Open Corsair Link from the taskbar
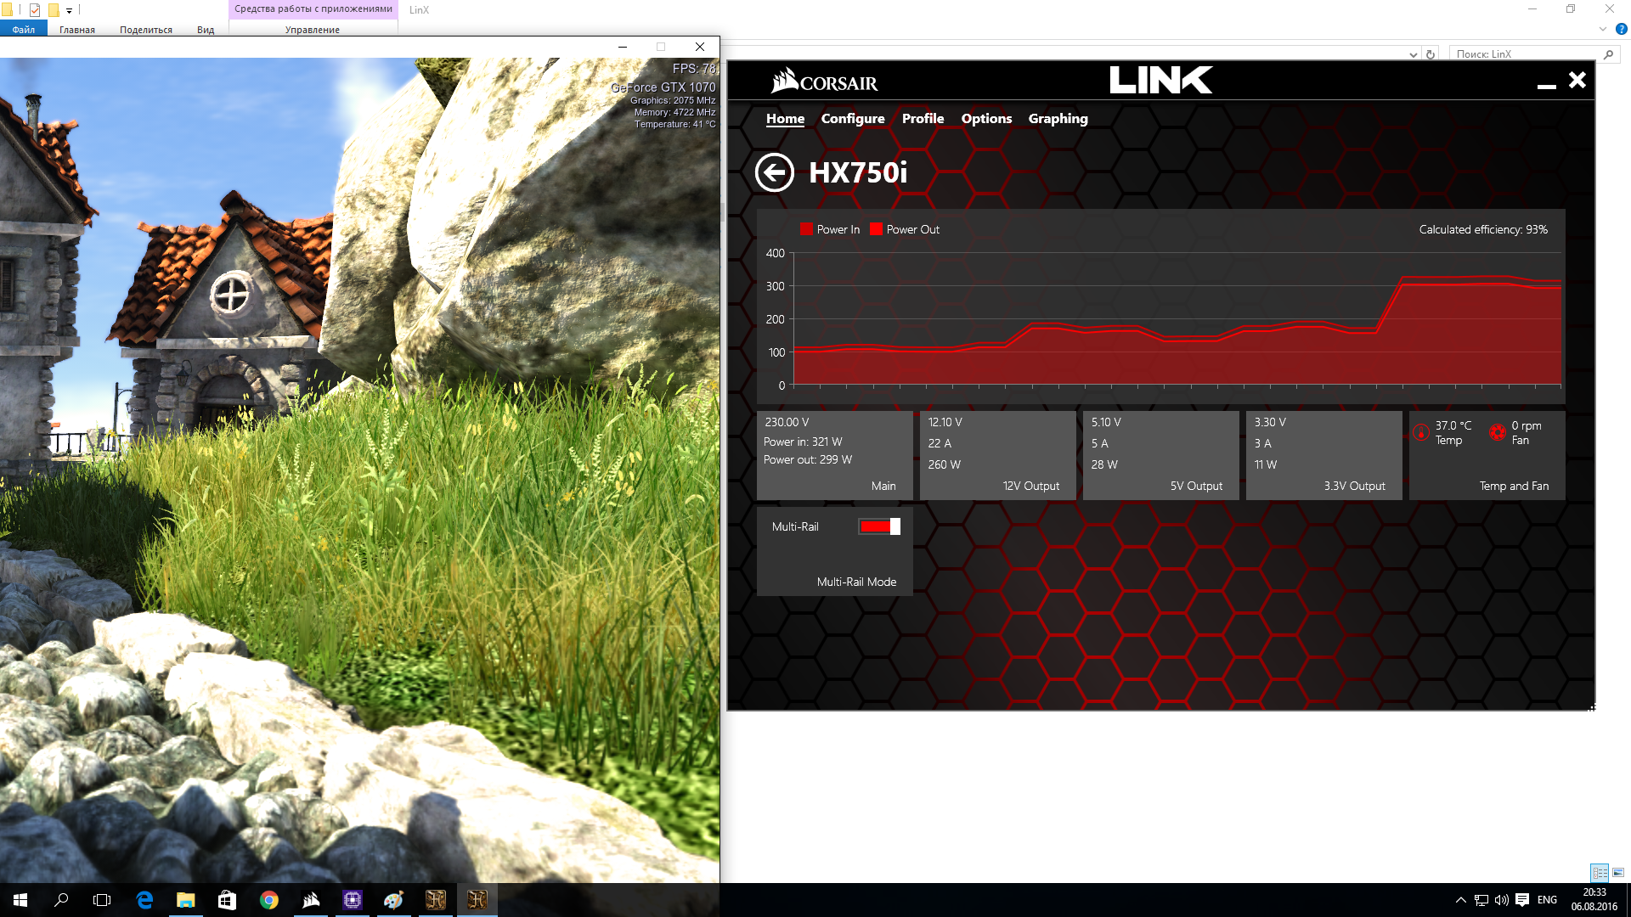The height and width of the screenshot is (917, 1631). coord(311,900)
